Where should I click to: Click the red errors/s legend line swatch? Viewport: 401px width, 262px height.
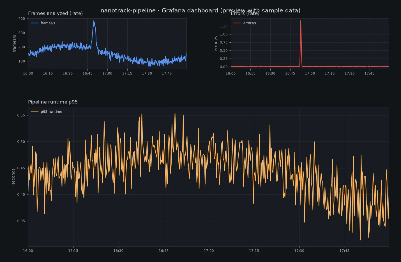237,23
